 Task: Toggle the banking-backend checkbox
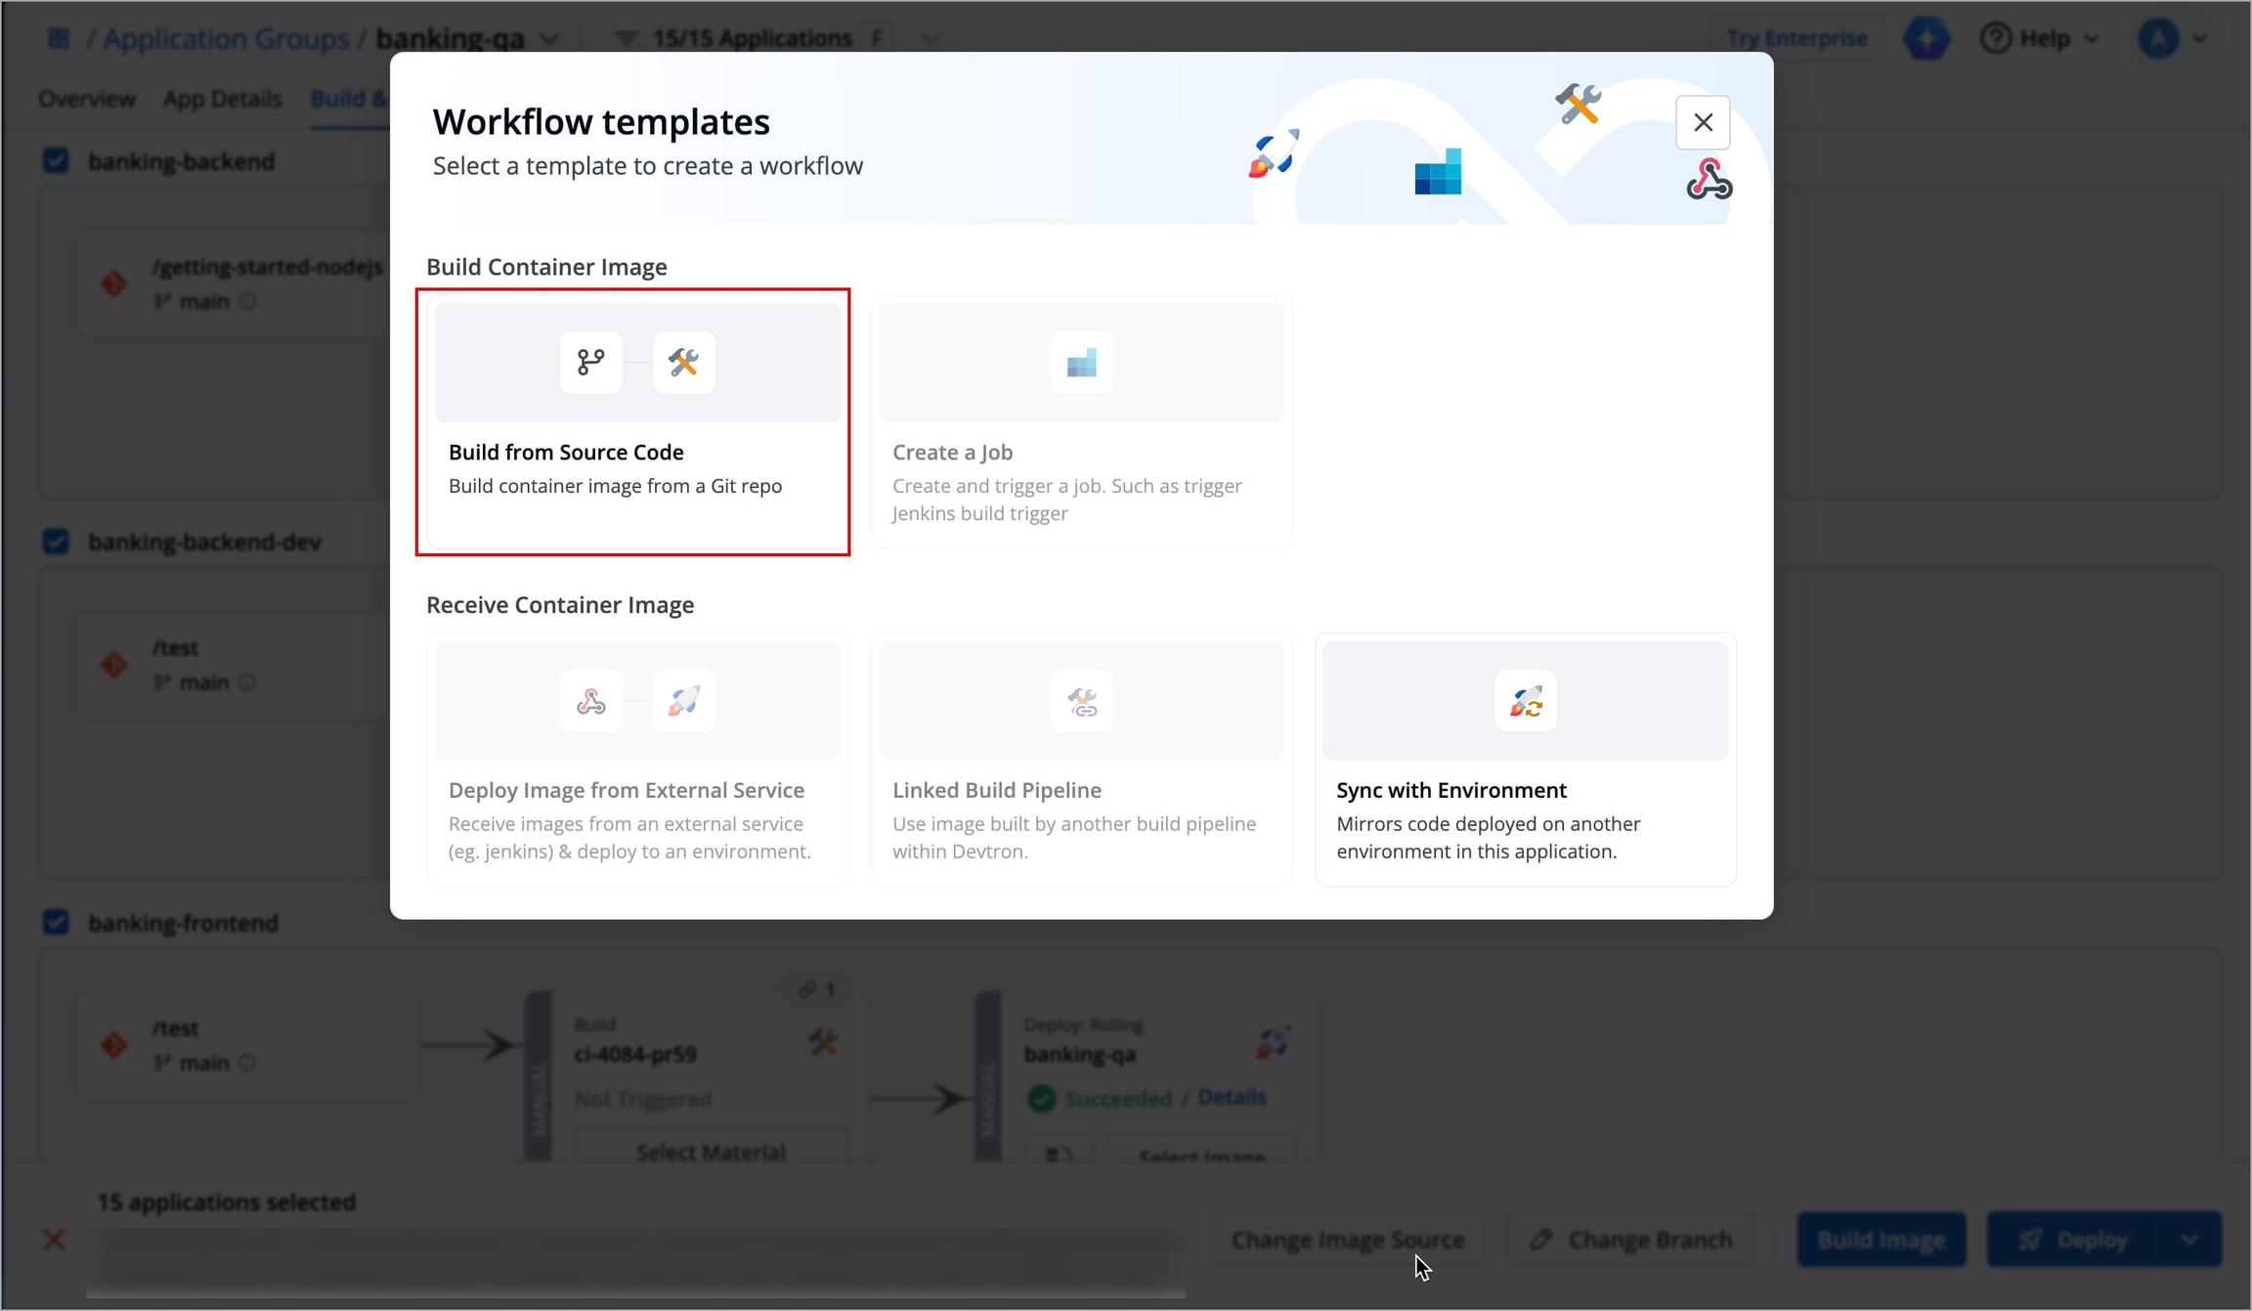point(57,160)
